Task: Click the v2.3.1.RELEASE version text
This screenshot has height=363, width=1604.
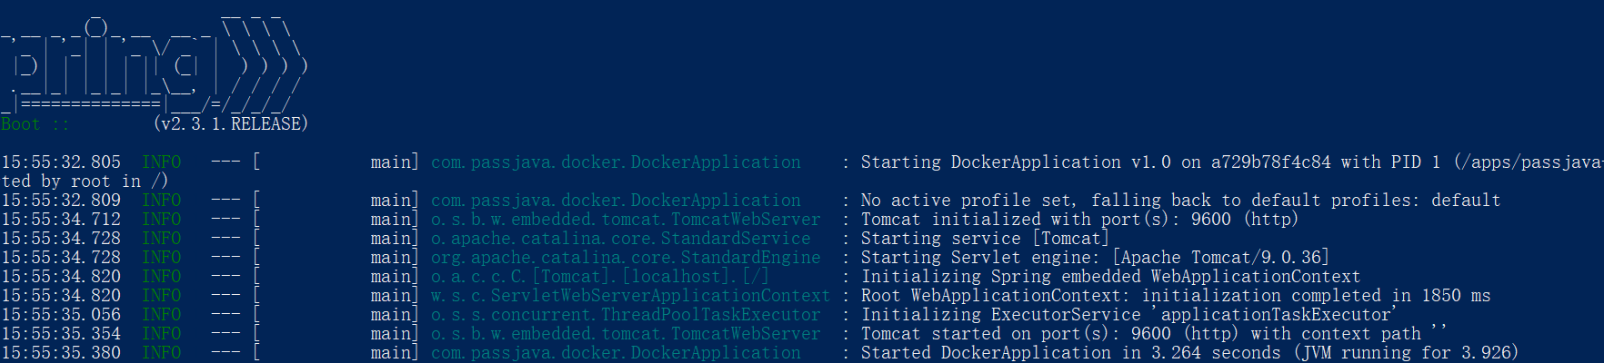Action: click(x=231, y=123)
